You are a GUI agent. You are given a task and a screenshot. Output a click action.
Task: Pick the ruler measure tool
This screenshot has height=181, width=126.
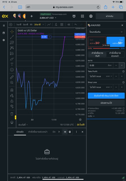[12, 77]
